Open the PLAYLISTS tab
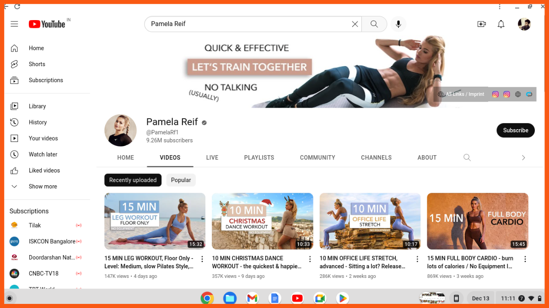Viewport: 549px width, 308px height. [259, 157]
